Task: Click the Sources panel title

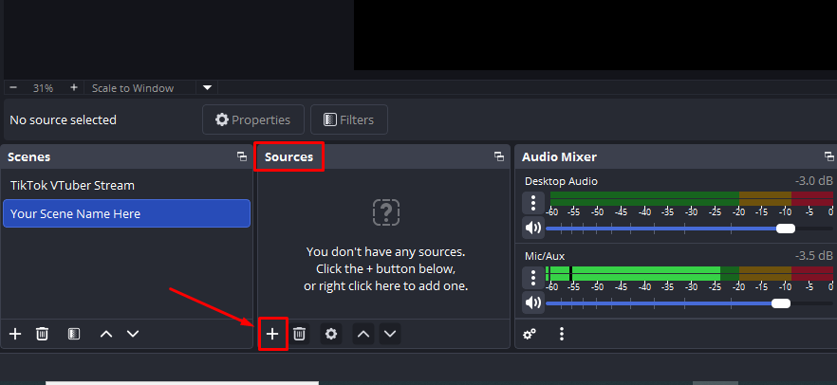Action: click(x=288, y=156)
